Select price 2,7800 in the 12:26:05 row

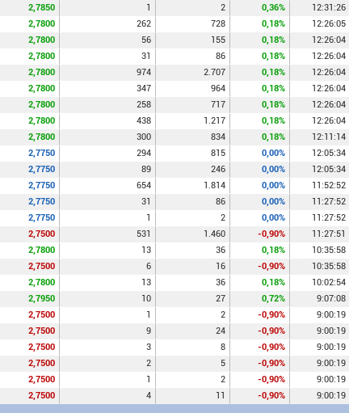click(x=42, y=23)
